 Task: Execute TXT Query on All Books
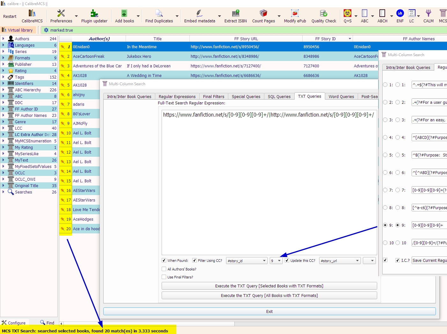[x=269, y=295]
